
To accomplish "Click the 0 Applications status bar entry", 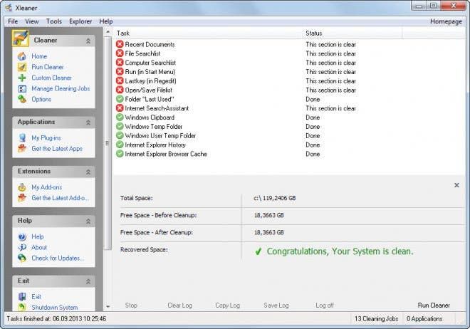I will click(x=424, y=319).
